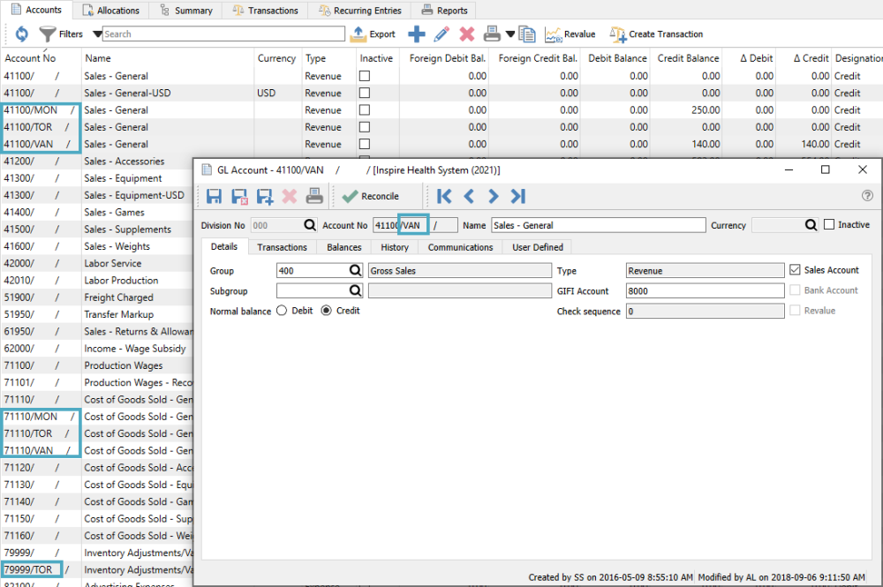This screenshot has height=587, width=883.
Task: Open the Filters dropdown arrow
Action: coord(97,34)
